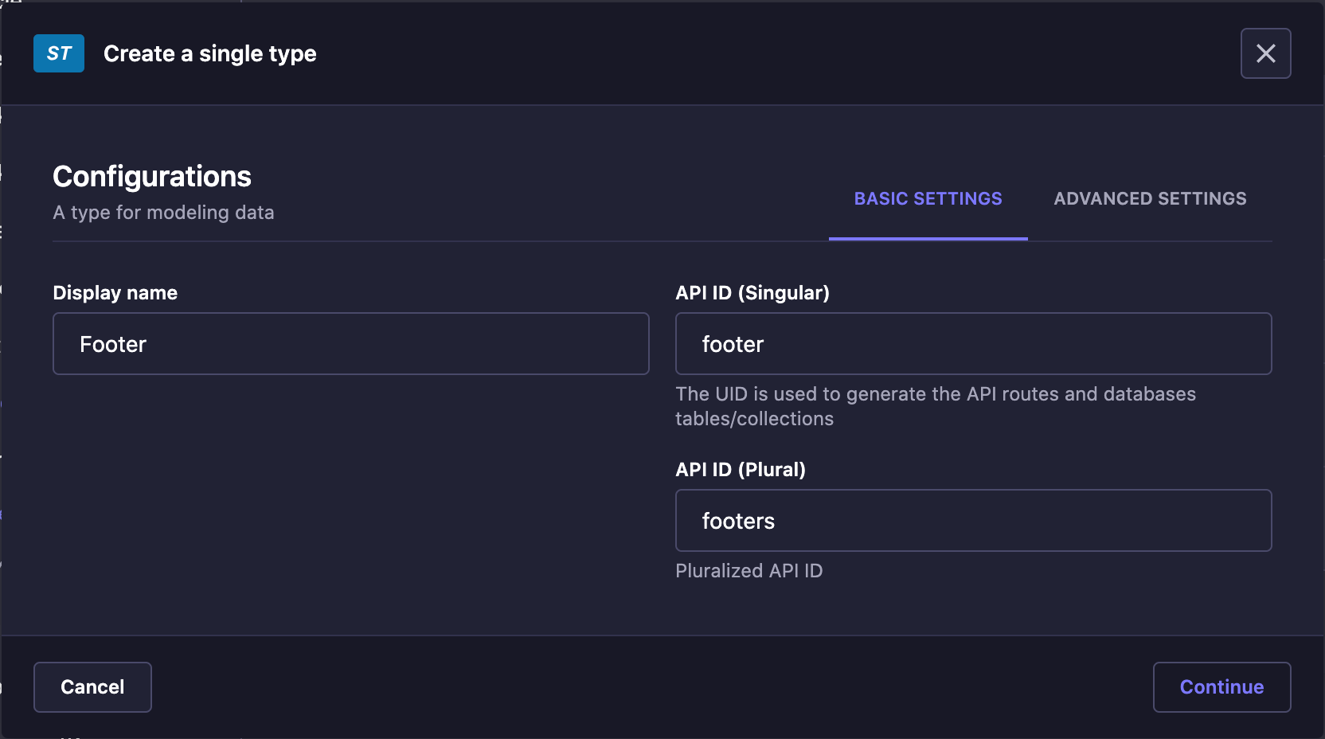The height and width of the screenshot is (739, 1325).
Task: Click the 'Create a single type' title
Action: [210, 53]
